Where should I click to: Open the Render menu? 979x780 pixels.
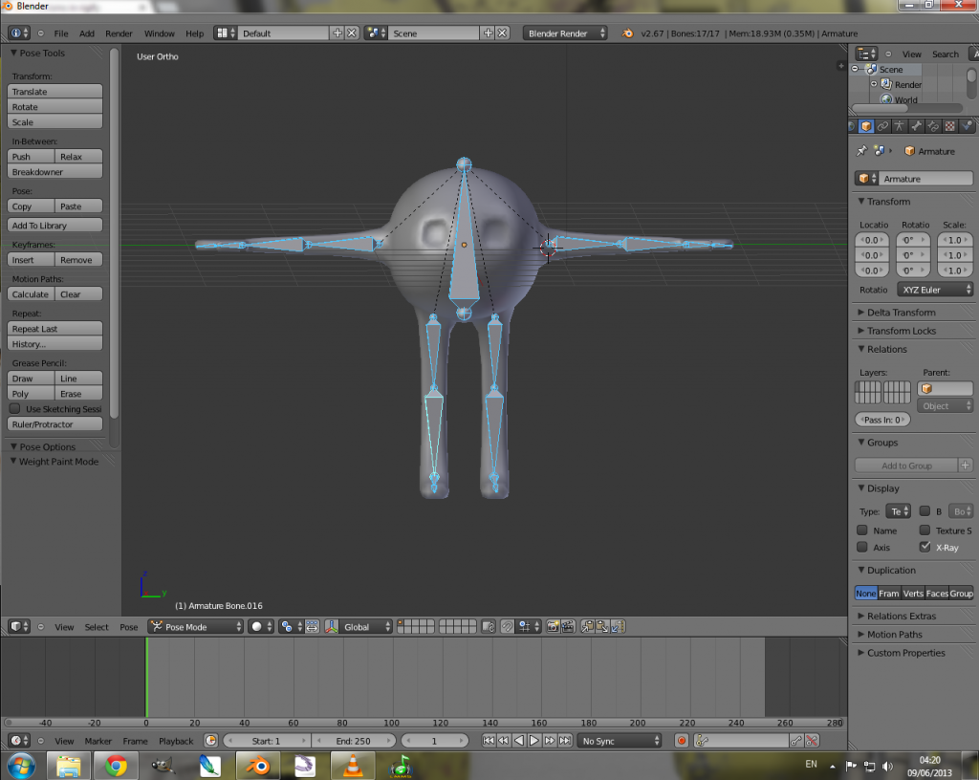(x=119, y=33)
